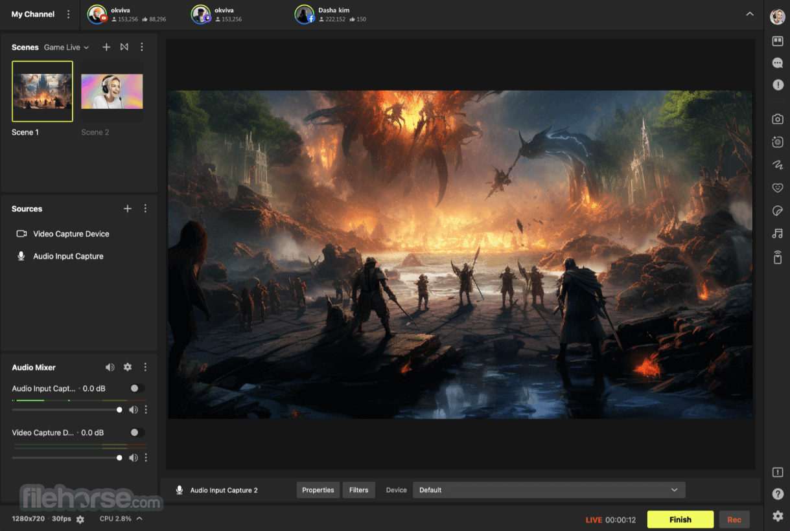
Task: Click the Properties button
Action: [x=318, y=490]
